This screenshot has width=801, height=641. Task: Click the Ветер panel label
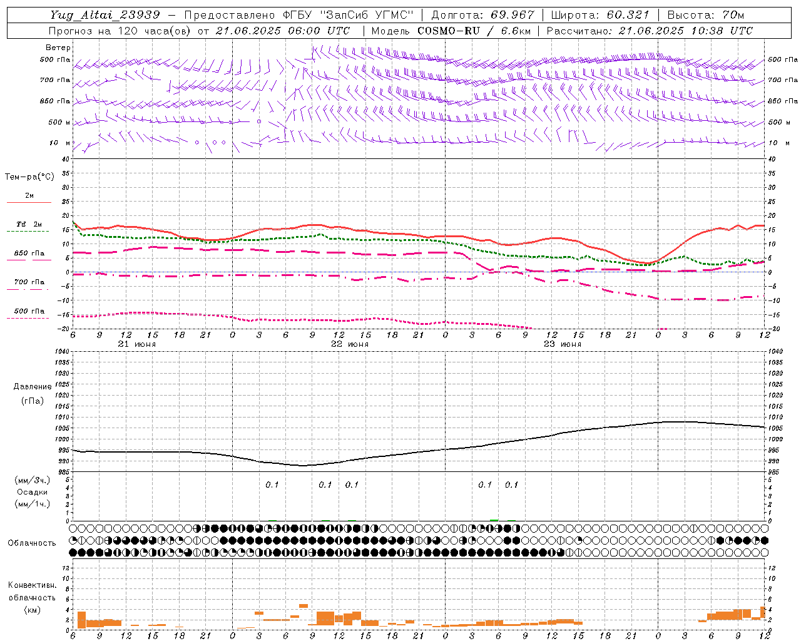(x=58, y=48)
